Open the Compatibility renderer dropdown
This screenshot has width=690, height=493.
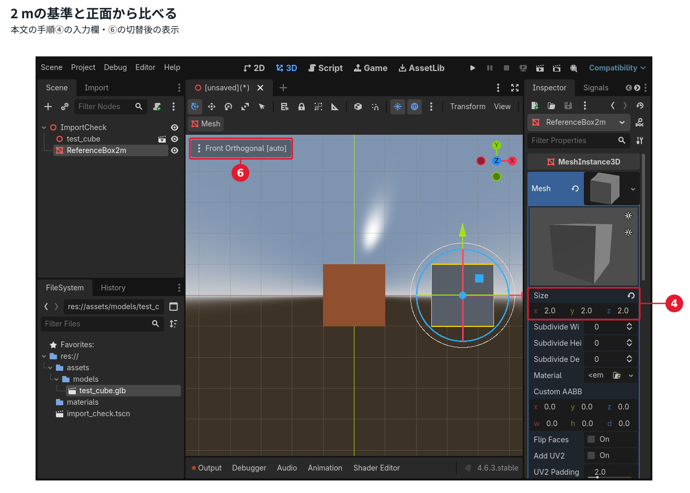617,68
